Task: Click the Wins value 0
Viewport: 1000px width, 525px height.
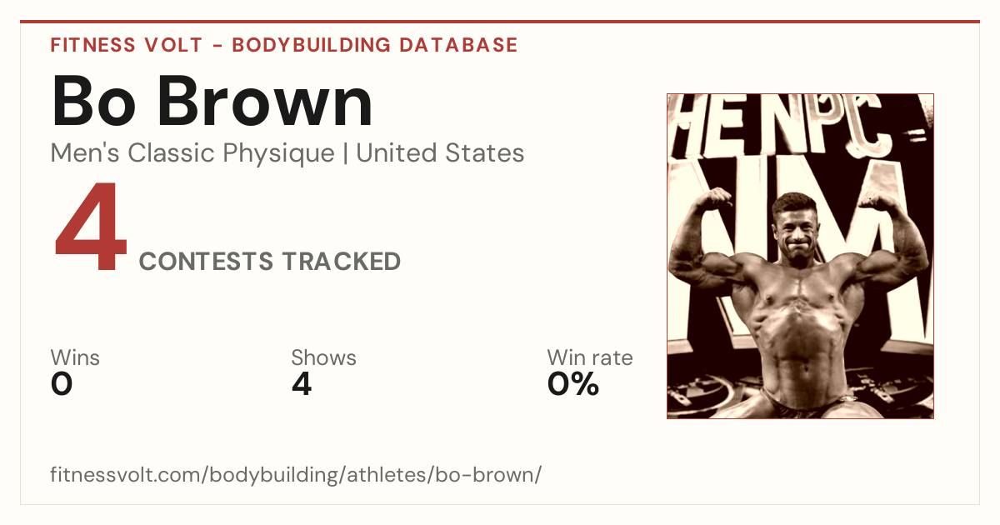Action: tap(62, 384)
